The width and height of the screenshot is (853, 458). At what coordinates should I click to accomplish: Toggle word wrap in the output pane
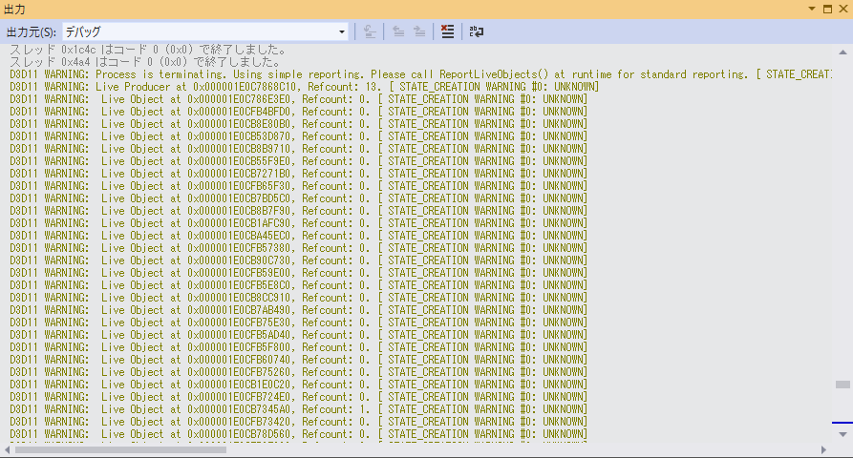[476, 31]
